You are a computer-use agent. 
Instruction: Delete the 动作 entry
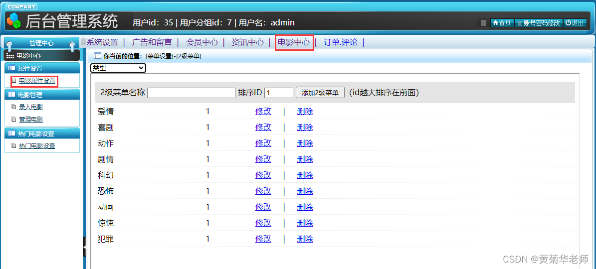pyautogui.click(x=305, y=143)
